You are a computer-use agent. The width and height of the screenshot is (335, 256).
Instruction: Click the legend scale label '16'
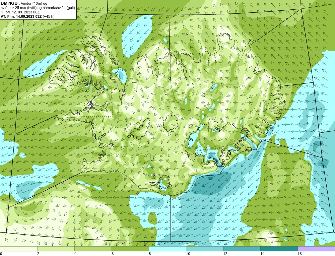tap(299, 254)
